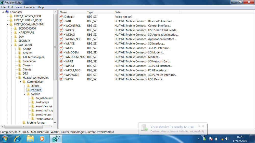This screenshot has width=255, height=143.
Task: Select the Broadcom key
Action: point(29,61)
